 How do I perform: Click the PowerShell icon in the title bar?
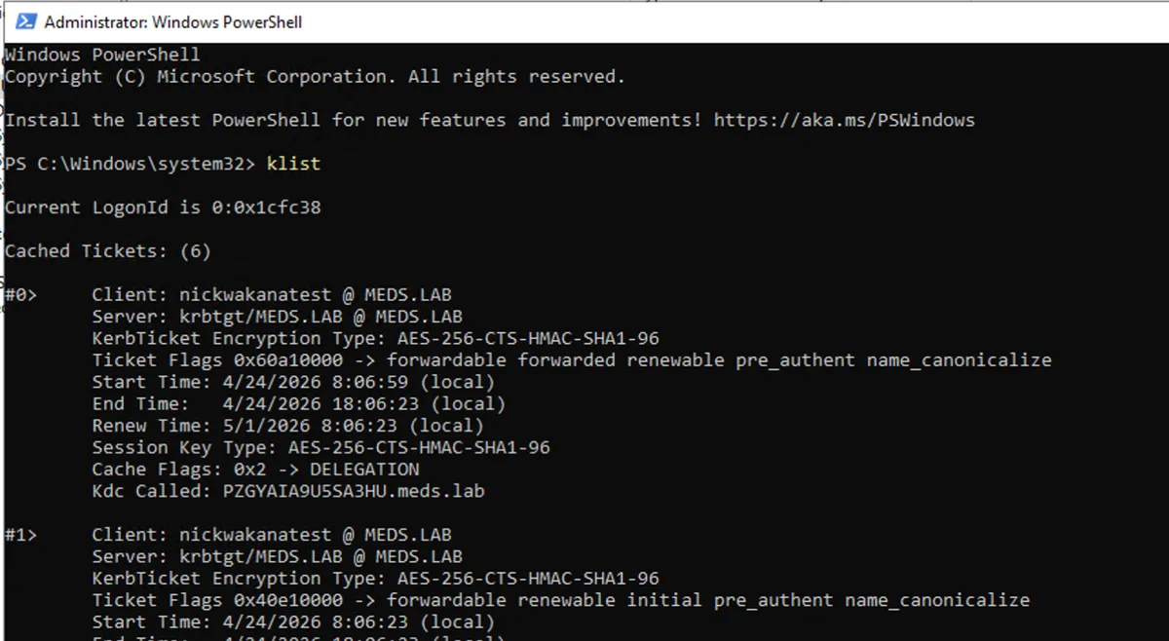point(26,21)
